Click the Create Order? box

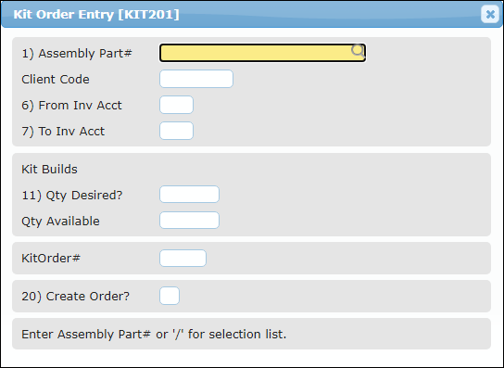point(170,296)
